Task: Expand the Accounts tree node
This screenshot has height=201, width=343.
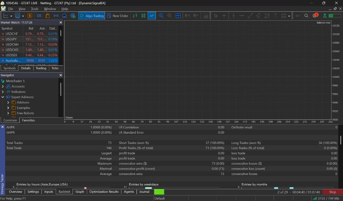Action: point(3,86)
